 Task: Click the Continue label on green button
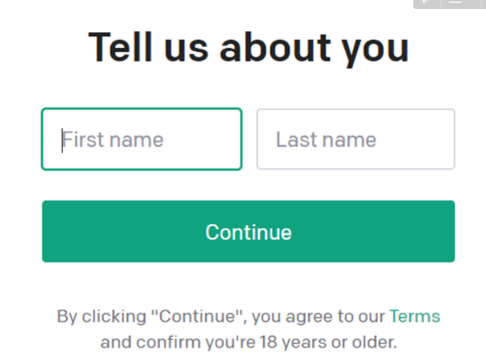(x=249, y=232)
